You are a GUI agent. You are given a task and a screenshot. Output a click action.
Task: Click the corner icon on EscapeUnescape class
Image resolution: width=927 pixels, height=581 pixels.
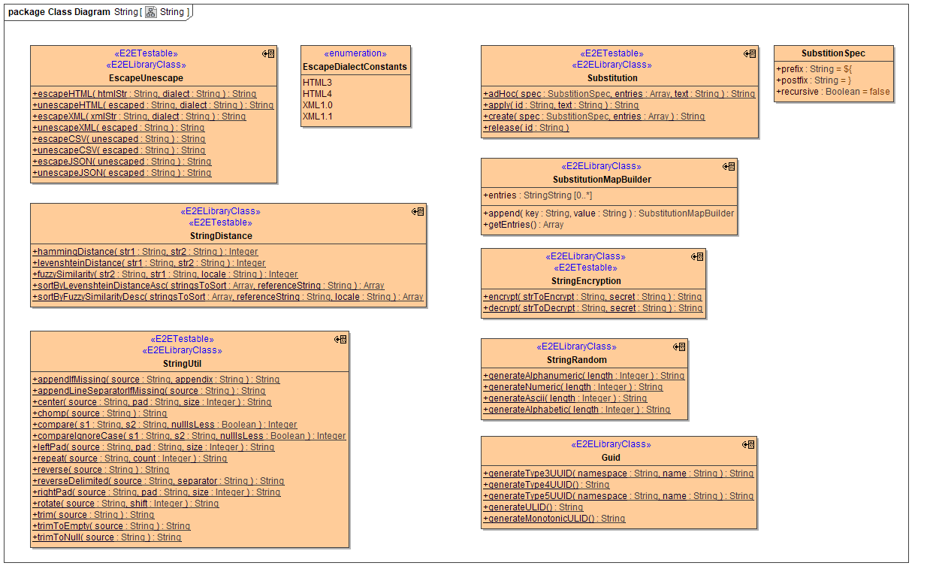tap(268, 54)
